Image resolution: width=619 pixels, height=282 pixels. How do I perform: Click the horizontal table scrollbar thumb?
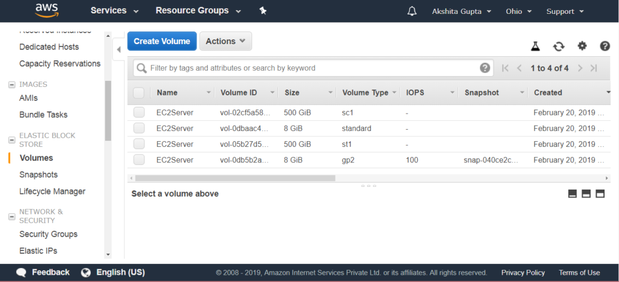click(x=235, y=178)
